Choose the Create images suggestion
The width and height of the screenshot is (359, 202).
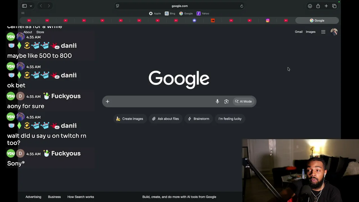tap(130, 119)
